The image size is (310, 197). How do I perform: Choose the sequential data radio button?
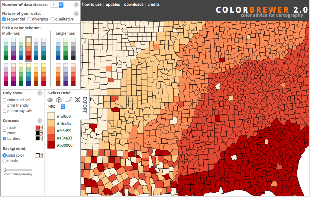4,19
